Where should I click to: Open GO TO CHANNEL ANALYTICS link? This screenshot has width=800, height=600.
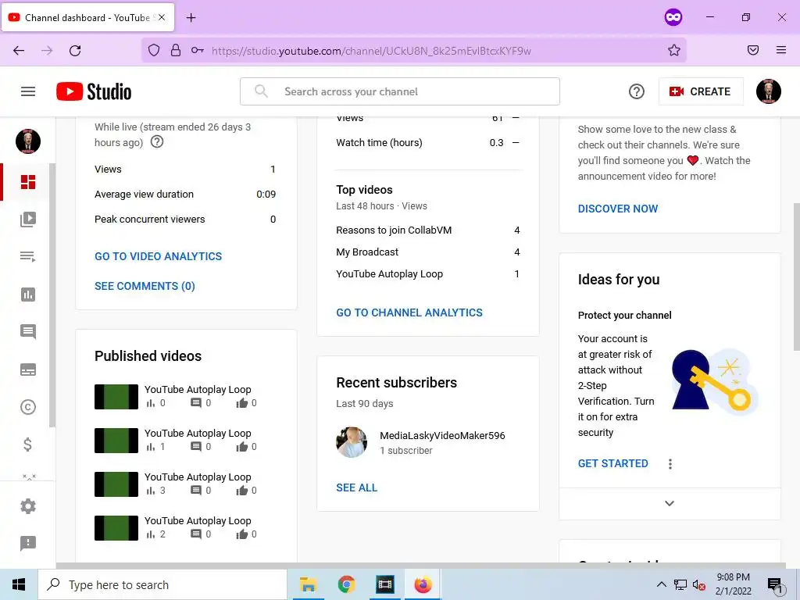pos(409,312)
